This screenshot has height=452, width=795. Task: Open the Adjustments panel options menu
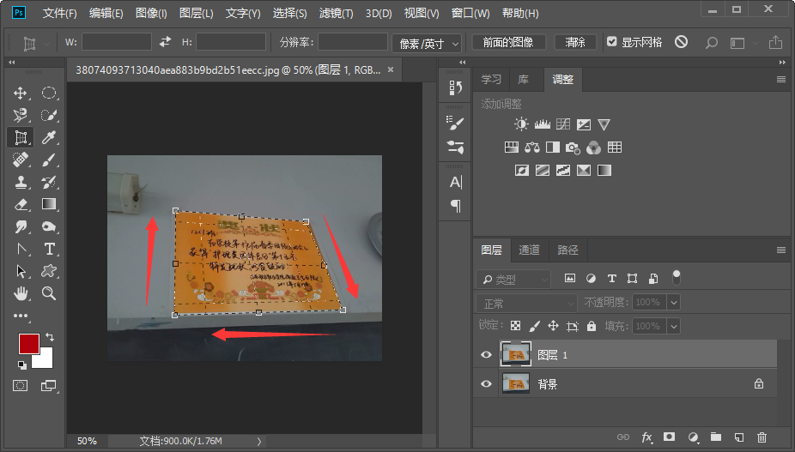pos(780,79)
